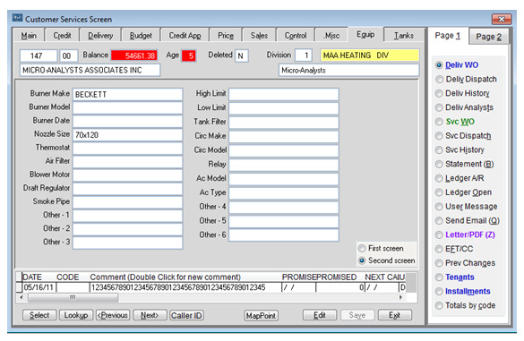Screen dimensions: 524x341
Task: Click the red Balance amount field
Action: click(x=134, y=55)
